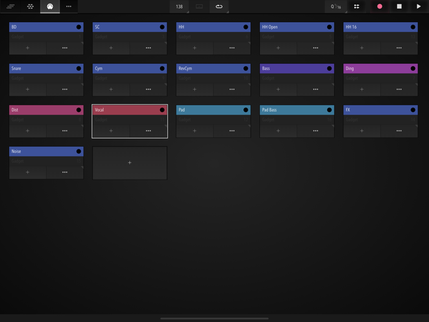Open the HH card ellipsis menu

pos(232,48)
